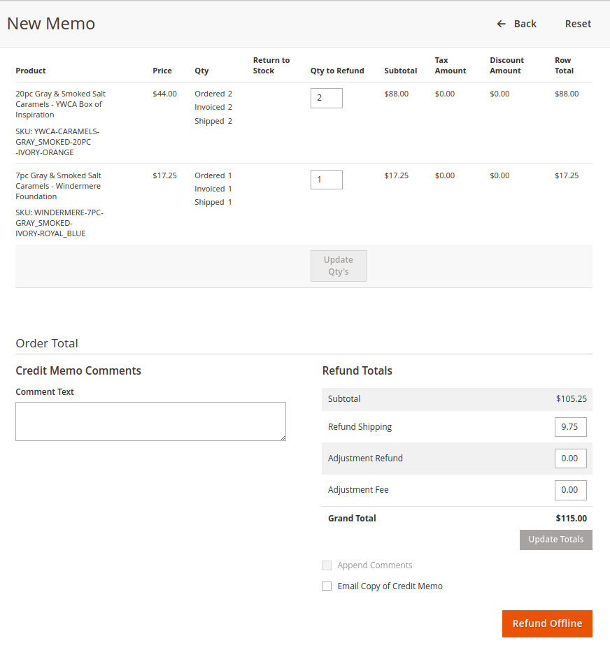Select Qty to Refund field for 7pc Windermere caramels
This screenshot has width=610, height=664.
click(326, 180)
